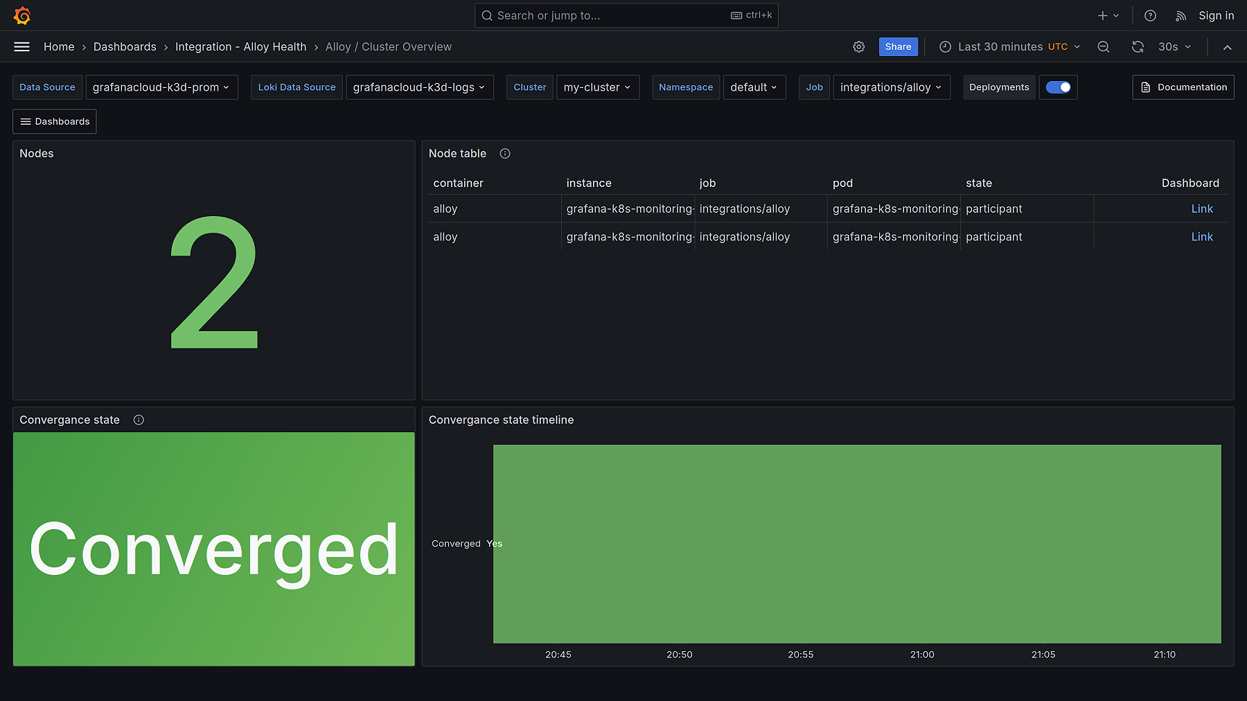Viewport: 1247px width, 701px height.
Task: Open dashboard settings via the gear icon
Action: click(859, 46)
